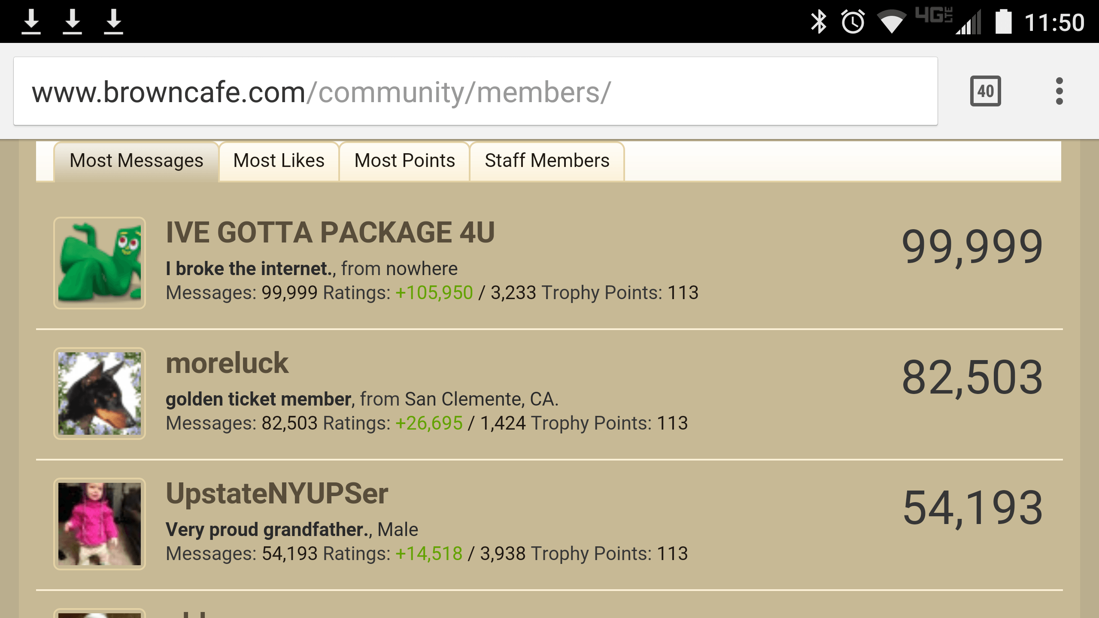Open UpstateNYUPSer member profile link
The width and height of the screenshot is (1099, 618).
point(277,494)
